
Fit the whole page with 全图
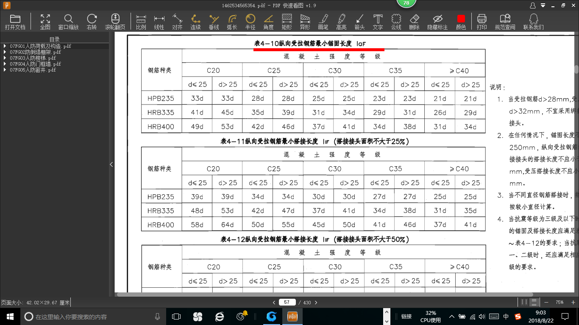click(45, 22)
